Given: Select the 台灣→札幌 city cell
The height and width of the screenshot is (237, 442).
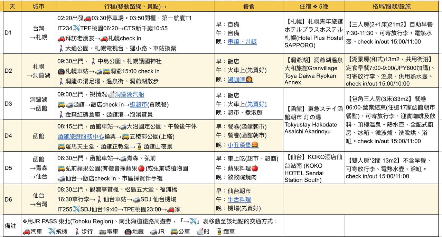Looking at the screenshot, I should click(x=38, y=33).
